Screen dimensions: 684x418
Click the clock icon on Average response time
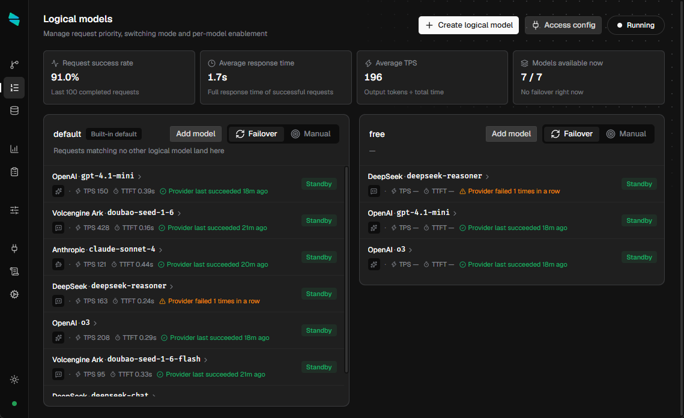coord(211,63)
